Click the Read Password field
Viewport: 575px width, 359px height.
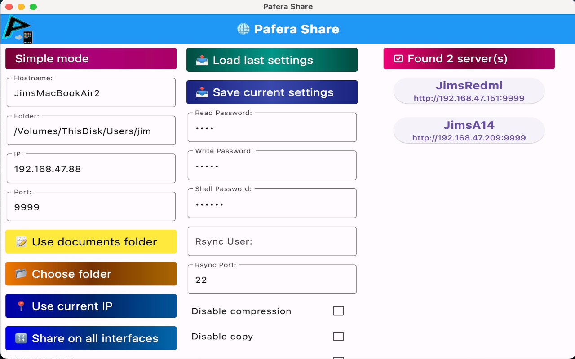[272, 128]
